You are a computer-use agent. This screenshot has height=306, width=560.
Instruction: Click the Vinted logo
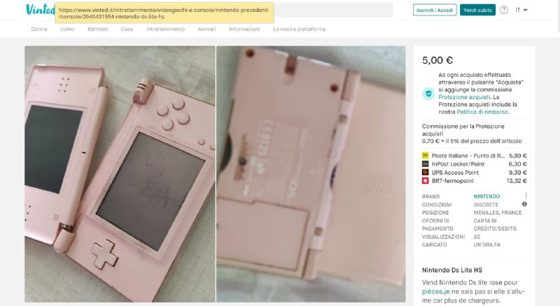pos(40,10)
